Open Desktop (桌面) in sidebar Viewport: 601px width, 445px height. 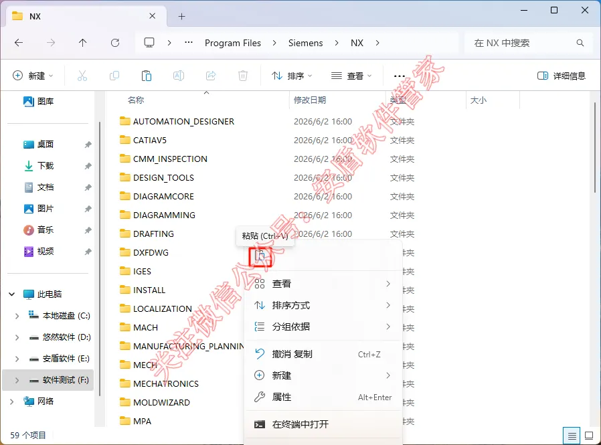click(38, 145)
